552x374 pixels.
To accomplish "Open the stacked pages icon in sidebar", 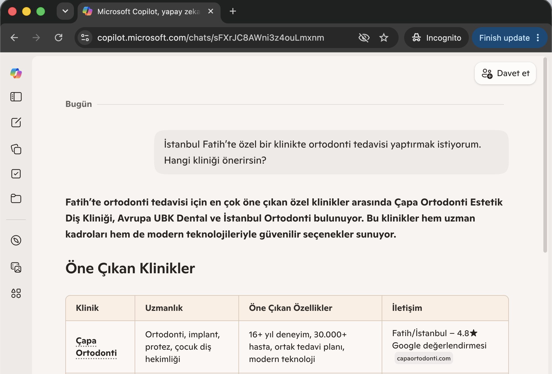I will point(16,149).
